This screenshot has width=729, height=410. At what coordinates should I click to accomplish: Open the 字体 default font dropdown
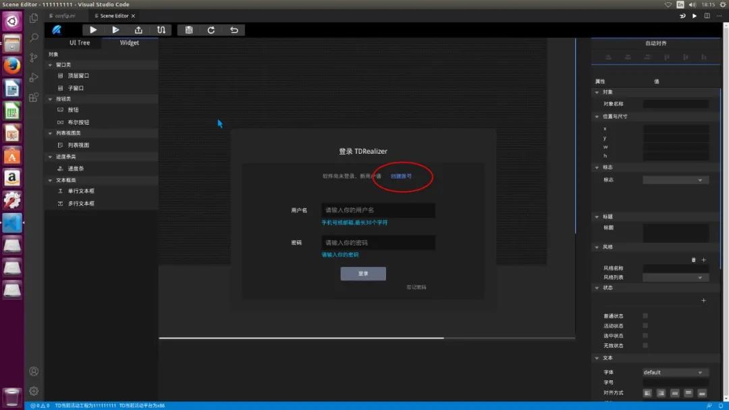[675, 372]
